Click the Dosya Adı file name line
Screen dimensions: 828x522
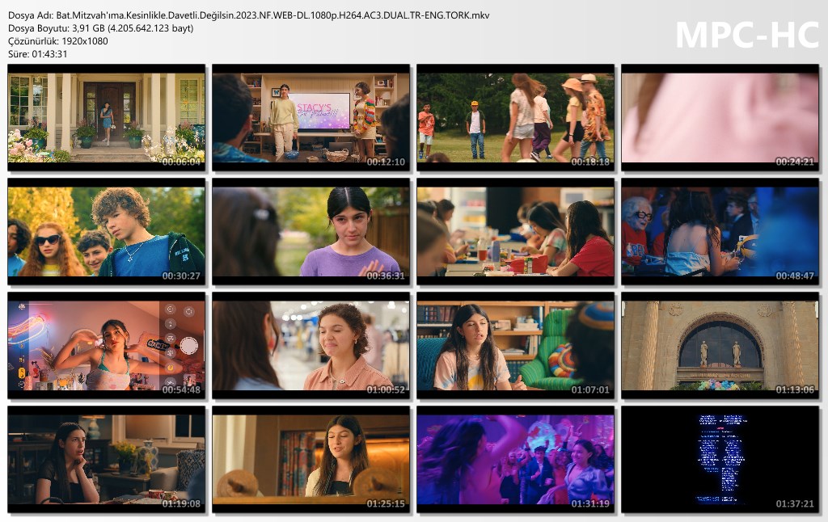[249, 15]
